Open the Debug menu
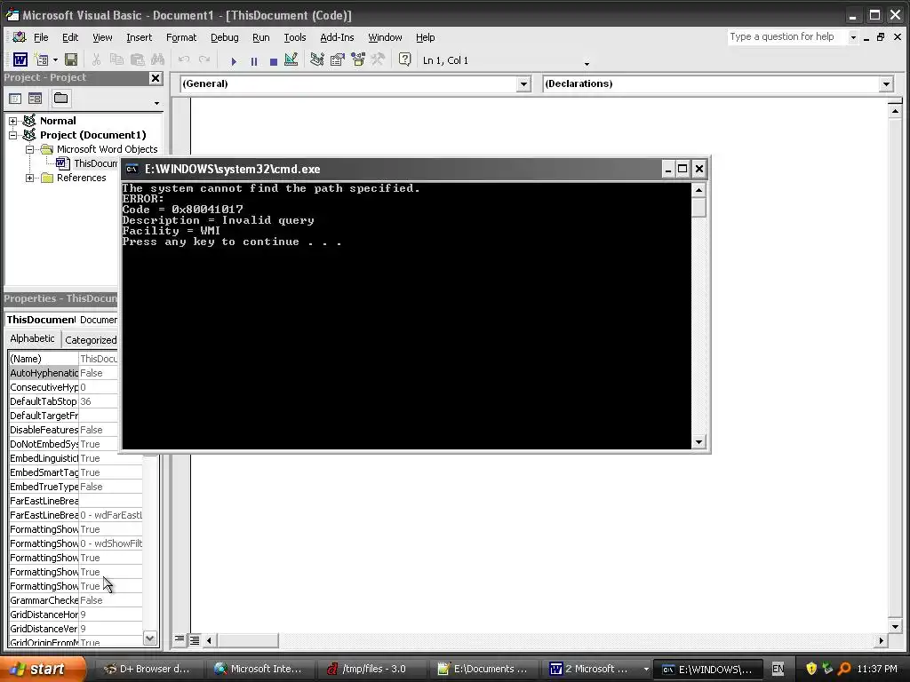This screenshot has height=682, width=910. [224, 37]
